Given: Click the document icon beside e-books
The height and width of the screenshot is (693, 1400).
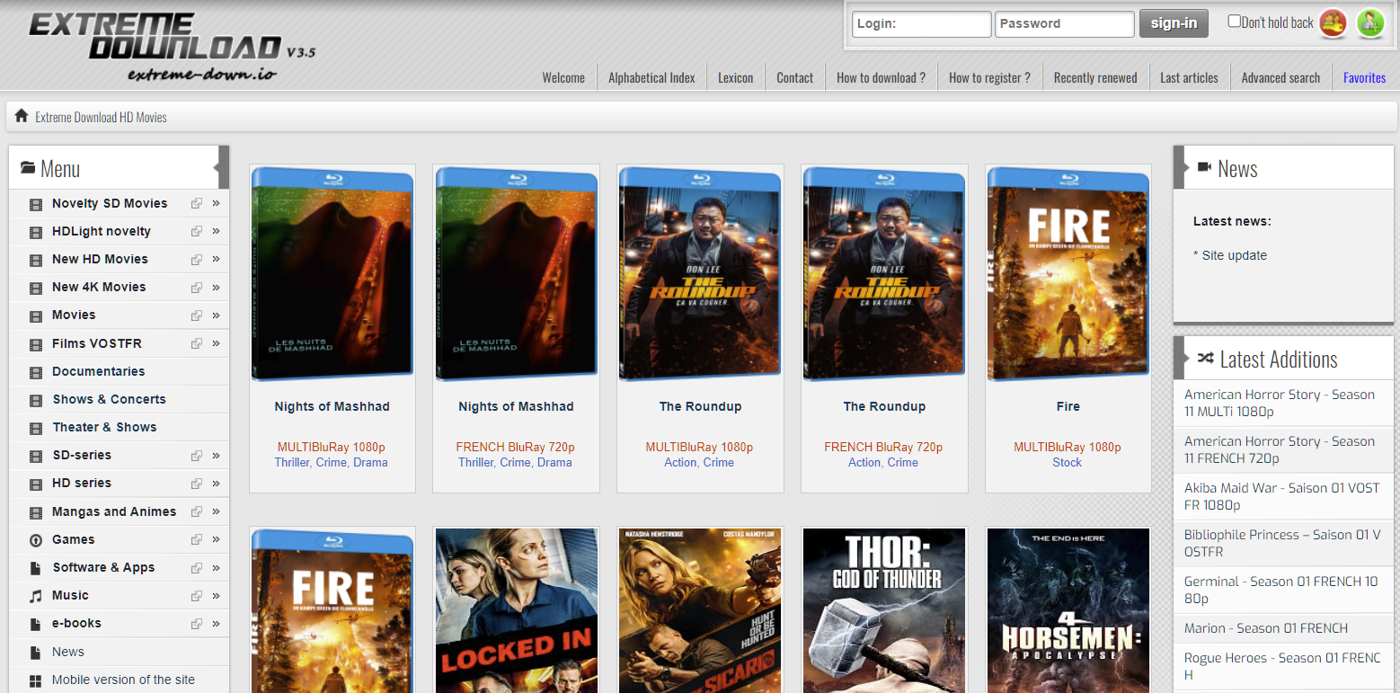Looking at the screenshot, I should pos(36,624).
